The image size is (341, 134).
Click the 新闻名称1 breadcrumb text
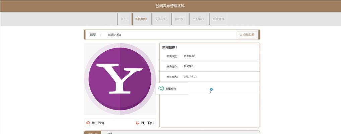click(114, 35)
